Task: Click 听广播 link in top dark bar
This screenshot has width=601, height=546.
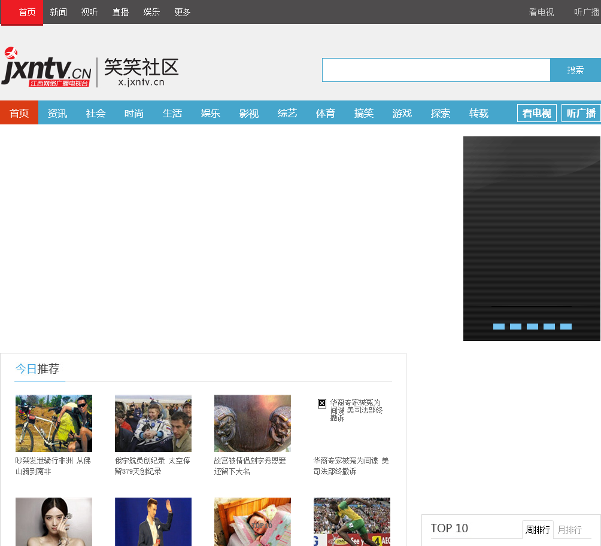Action: [587, 12]
